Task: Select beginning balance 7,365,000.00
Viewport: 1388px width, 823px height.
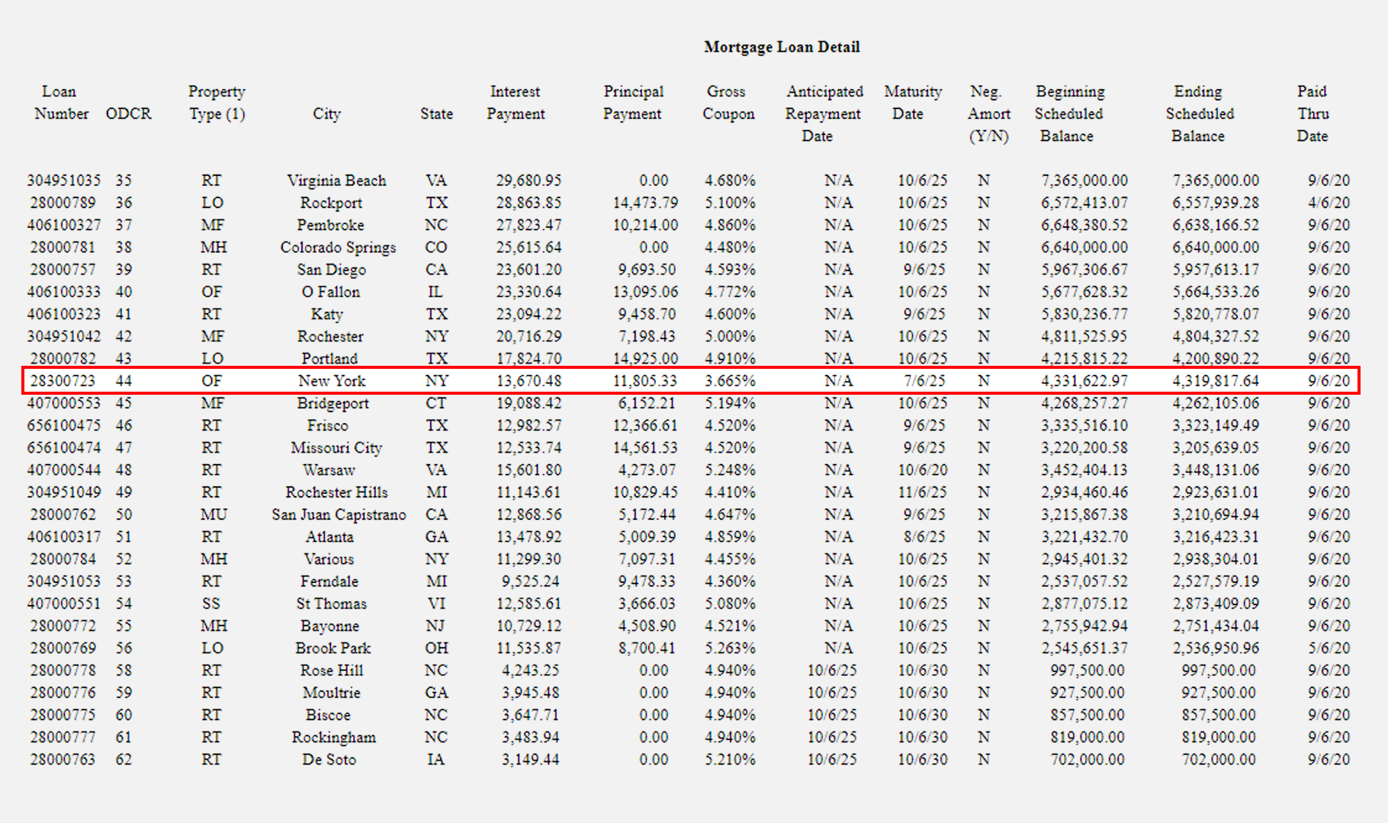Action: [x=1084, y=181]
